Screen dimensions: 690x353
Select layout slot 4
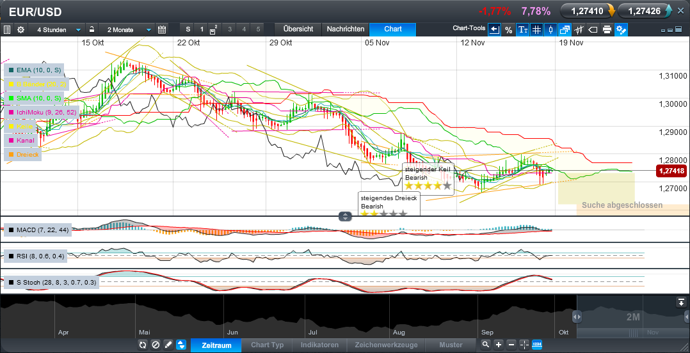pos(244,29)
